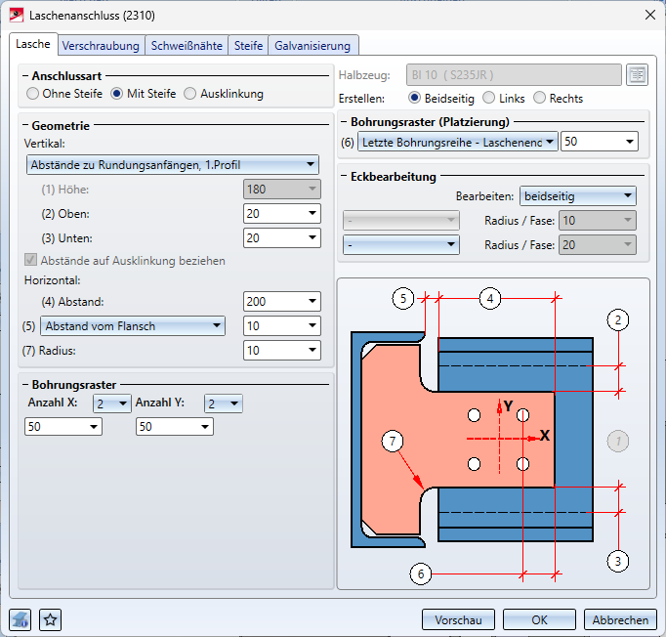Open the Halbzeug catalog browser icon

tap(638, 75)
